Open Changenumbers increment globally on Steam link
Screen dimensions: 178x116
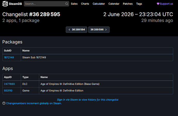34,103
